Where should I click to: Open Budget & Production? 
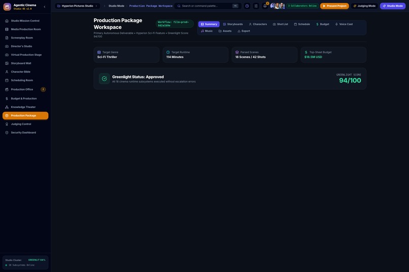coord(25,99)
